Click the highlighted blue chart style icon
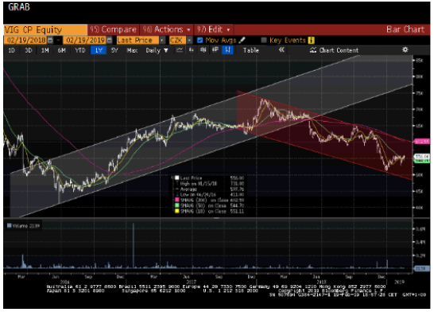Image resolution: width=434 pixels, height=312 pixels. (x=227, y=50)
